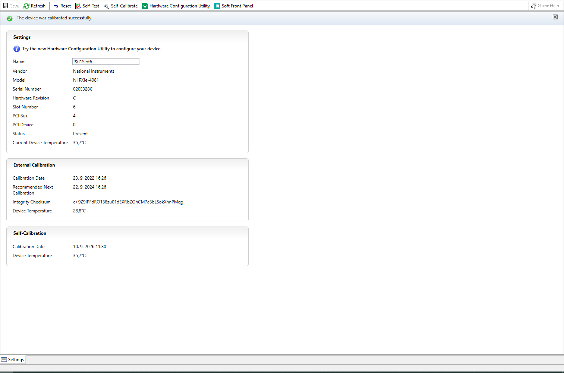The height and width of the screenshot is (373, 564).
Task: Click the Hardware Revision label
Action: [31, 98]
